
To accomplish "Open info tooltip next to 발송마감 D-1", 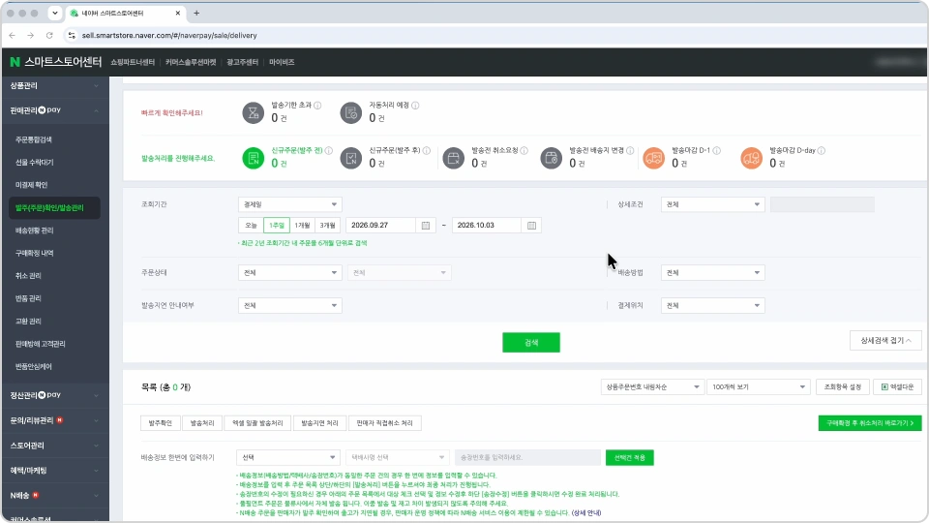I will click(717, 151).
